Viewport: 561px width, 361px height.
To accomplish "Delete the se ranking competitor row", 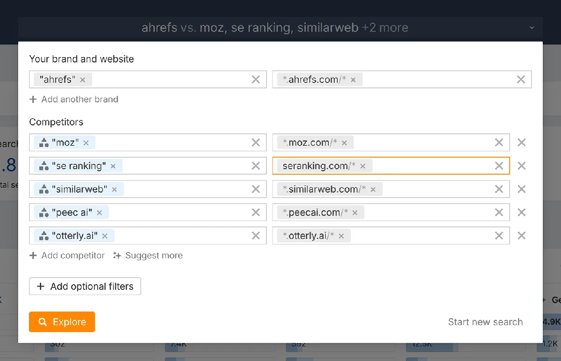I will click(x=522, y=166).
